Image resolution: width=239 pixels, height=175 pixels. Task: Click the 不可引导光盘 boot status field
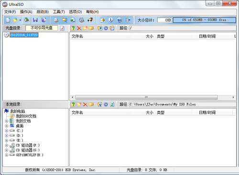pyautogui.click(x=42, y=28)
